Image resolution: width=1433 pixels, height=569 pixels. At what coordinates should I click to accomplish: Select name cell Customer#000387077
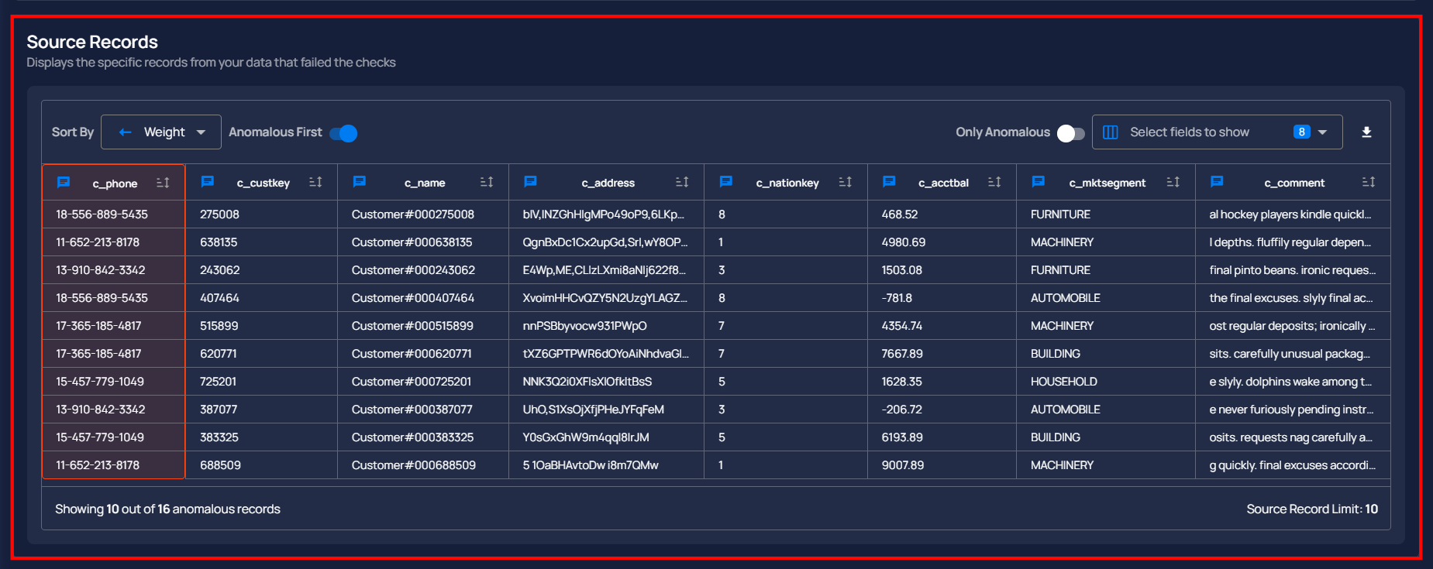pos(423,410)
